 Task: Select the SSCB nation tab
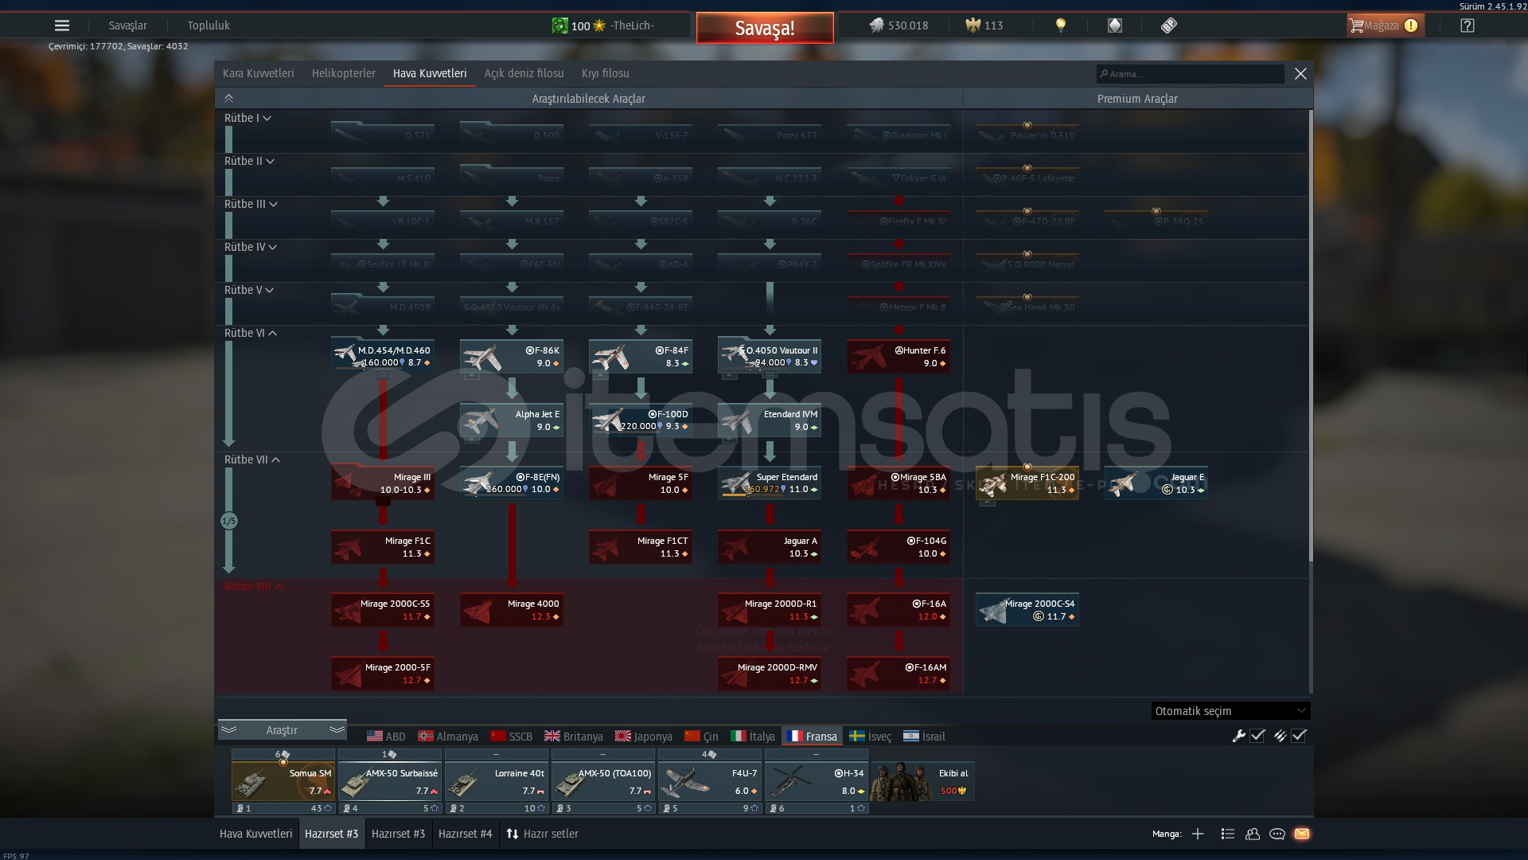(512, 737)
